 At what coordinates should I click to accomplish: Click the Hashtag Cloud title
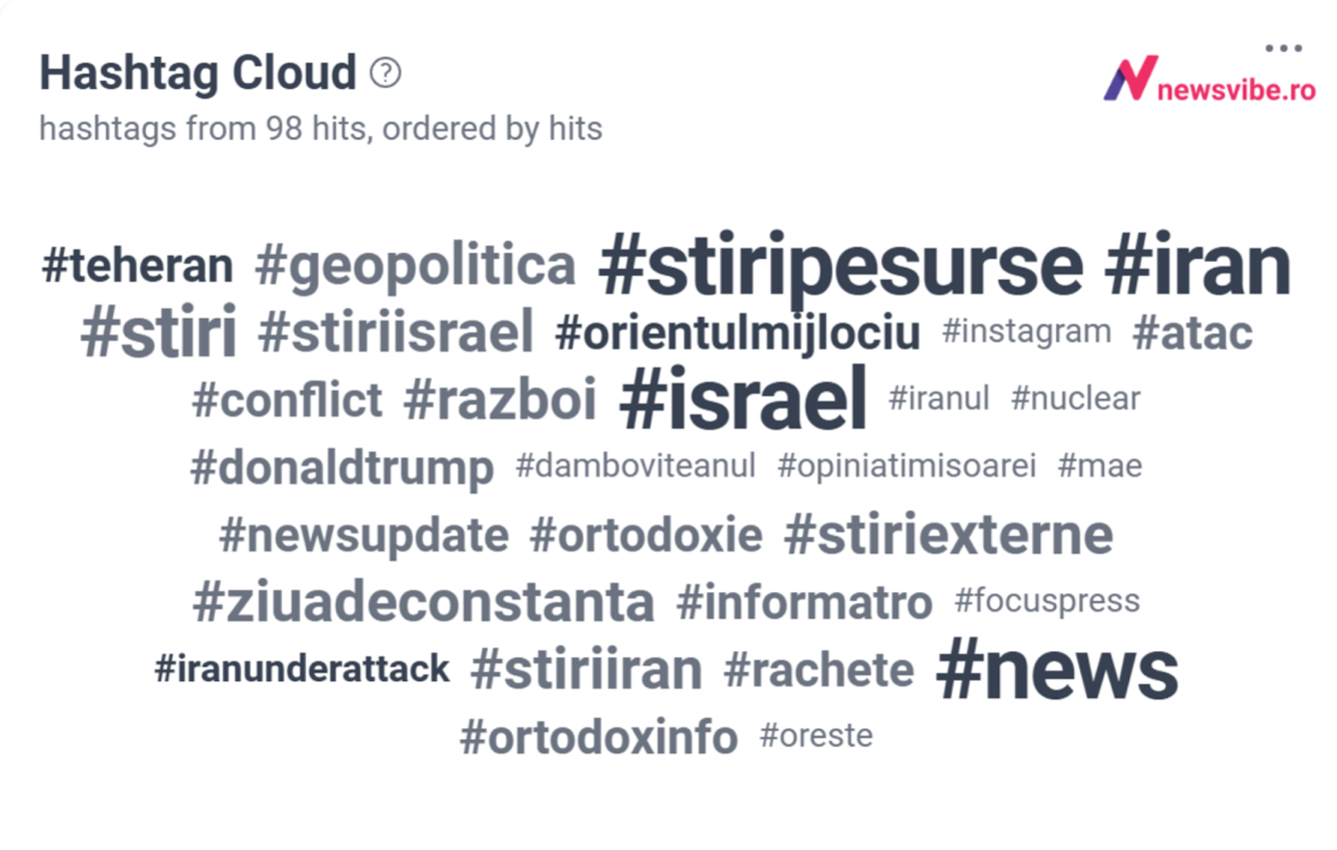coord(198,72)
